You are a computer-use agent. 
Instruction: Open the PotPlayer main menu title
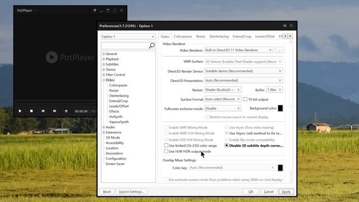[x=26, y=10]
